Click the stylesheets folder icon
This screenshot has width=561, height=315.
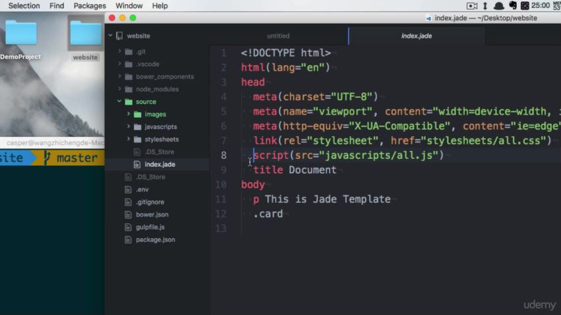pyautogui.click(x=138, y=139)
